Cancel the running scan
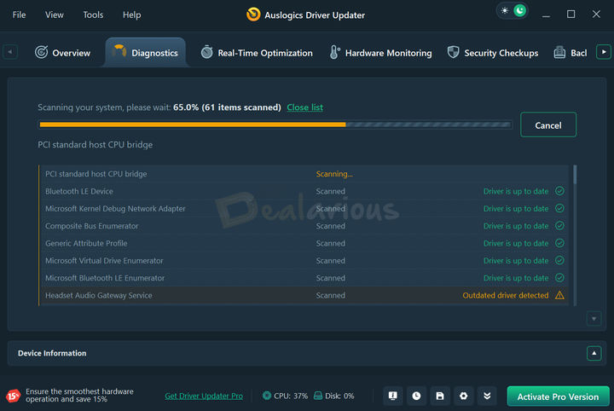The image size is (614, 411). coord(548,124)
